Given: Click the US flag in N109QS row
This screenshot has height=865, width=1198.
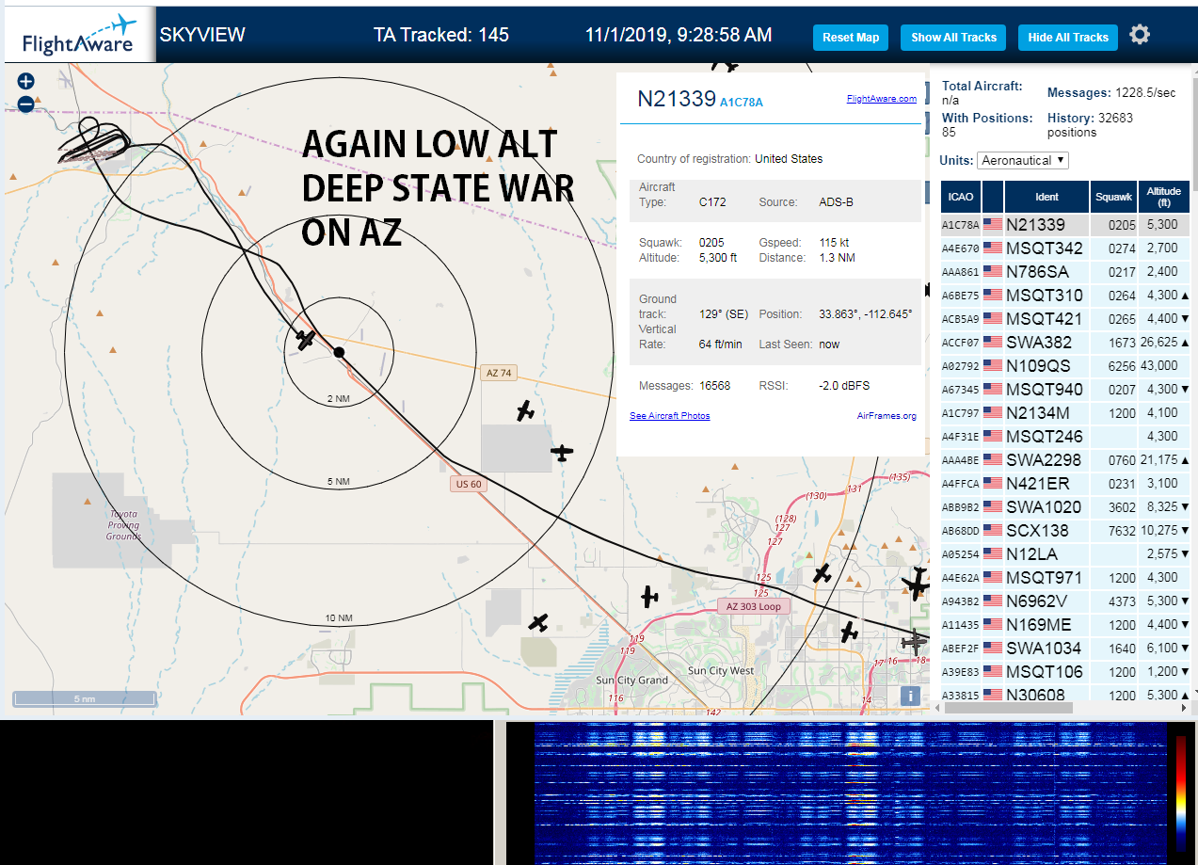Looking at the screenshot, I should pos(992,366).
